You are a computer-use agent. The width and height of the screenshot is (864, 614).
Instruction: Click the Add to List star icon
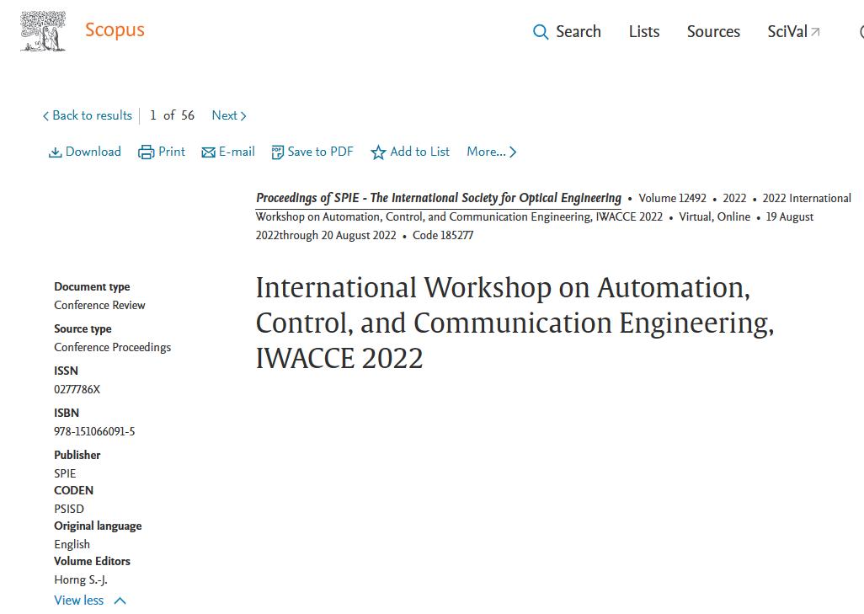point(378,152)
